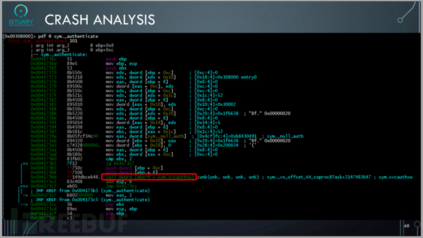Click the '[0x10:4]=0x30002' comment

coord(215,104)
